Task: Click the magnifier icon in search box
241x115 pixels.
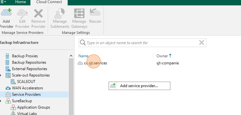Action: coord(83,43)
